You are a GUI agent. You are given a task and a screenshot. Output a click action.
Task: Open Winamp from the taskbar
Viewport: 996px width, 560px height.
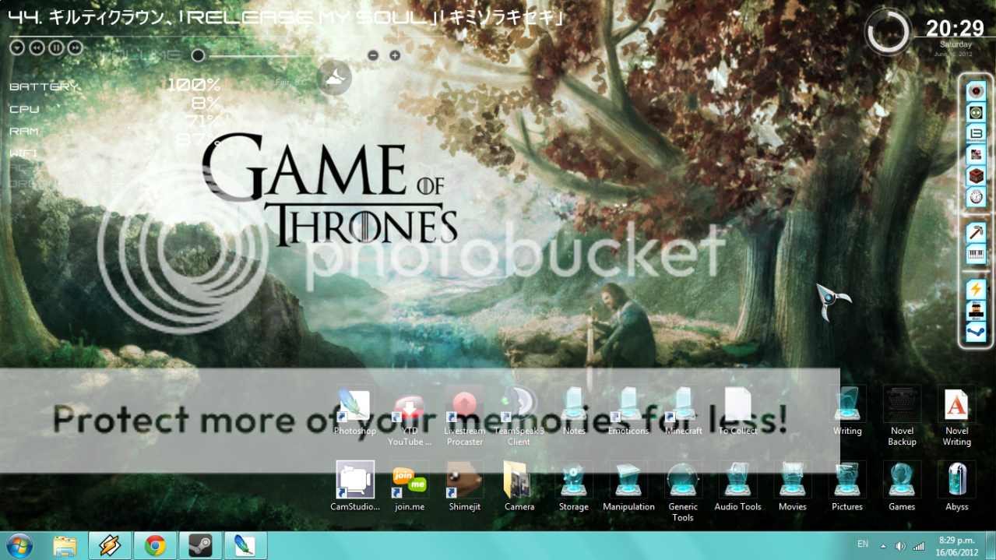click(x=110, y=545)
